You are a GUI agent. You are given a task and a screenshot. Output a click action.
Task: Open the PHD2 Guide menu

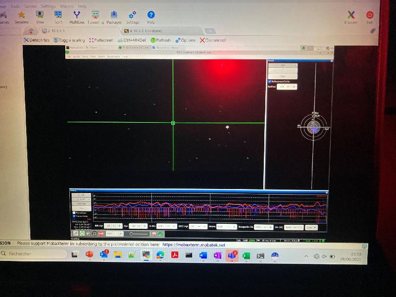pyautogui.click(x=76, y=56)
